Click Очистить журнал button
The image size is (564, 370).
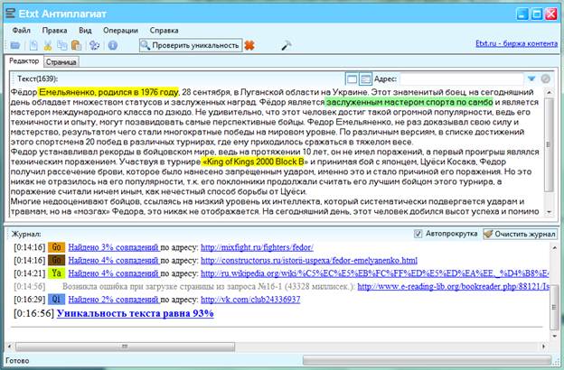(520, 234)
